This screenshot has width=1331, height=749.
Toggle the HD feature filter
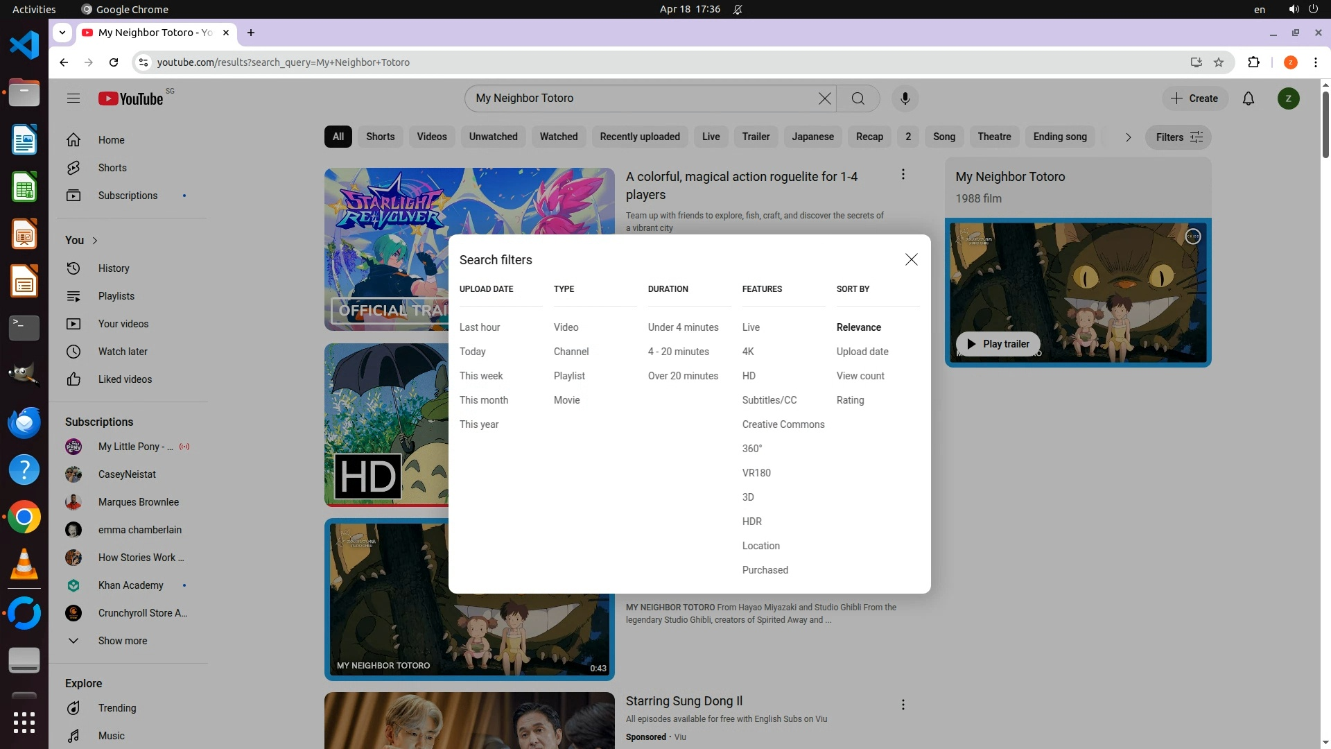tap(749, 376)
